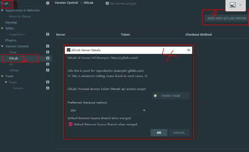Click the Token column header
The height and width of the screenshot is (152, 249).
[x=125, y=34]
